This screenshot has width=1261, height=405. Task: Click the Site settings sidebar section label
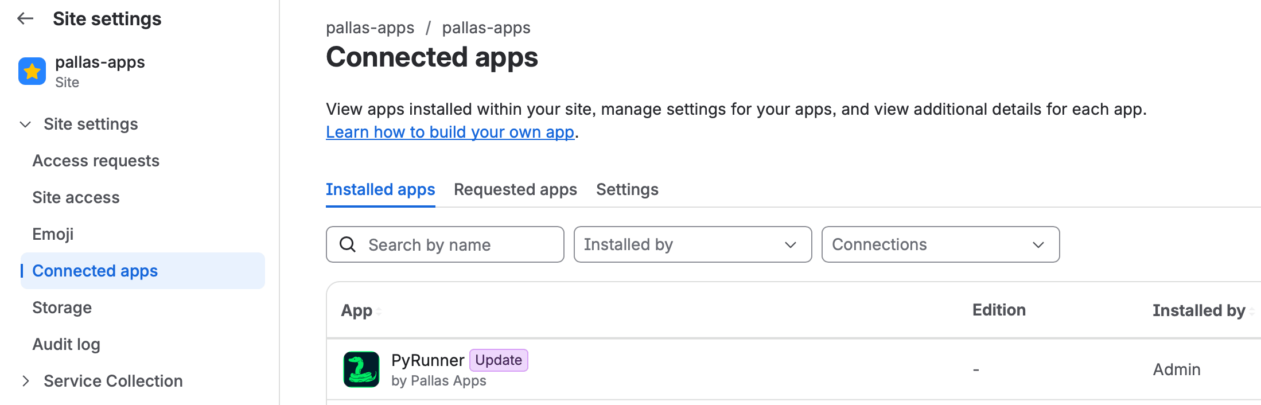point(91,124)
